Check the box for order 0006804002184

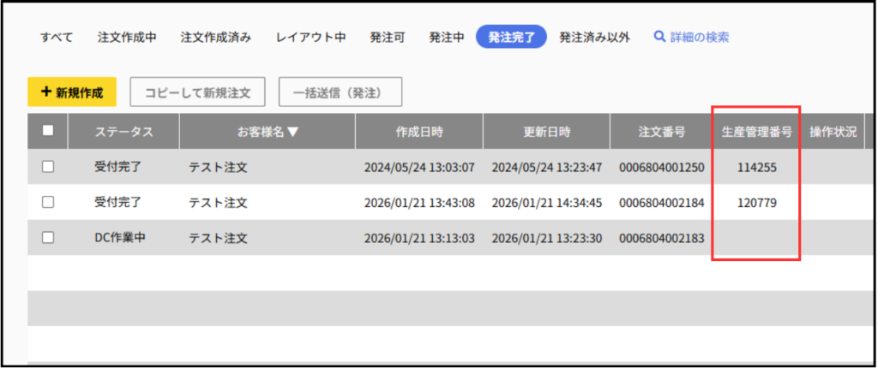pyautogui.click(x=48, y=202)
